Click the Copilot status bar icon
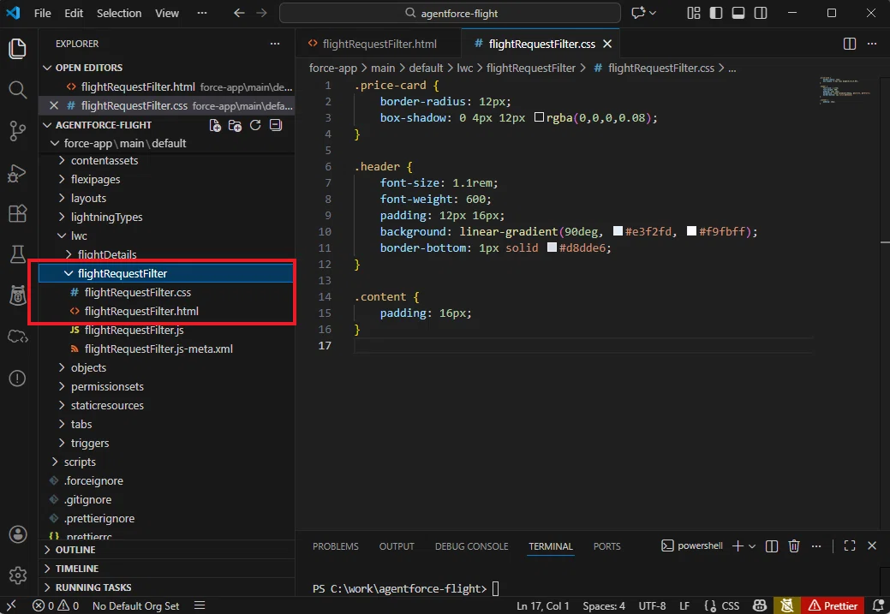 coord(760,605)
